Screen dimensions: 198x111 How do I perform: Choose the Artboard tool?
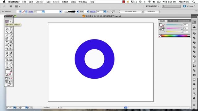point(7,64)
